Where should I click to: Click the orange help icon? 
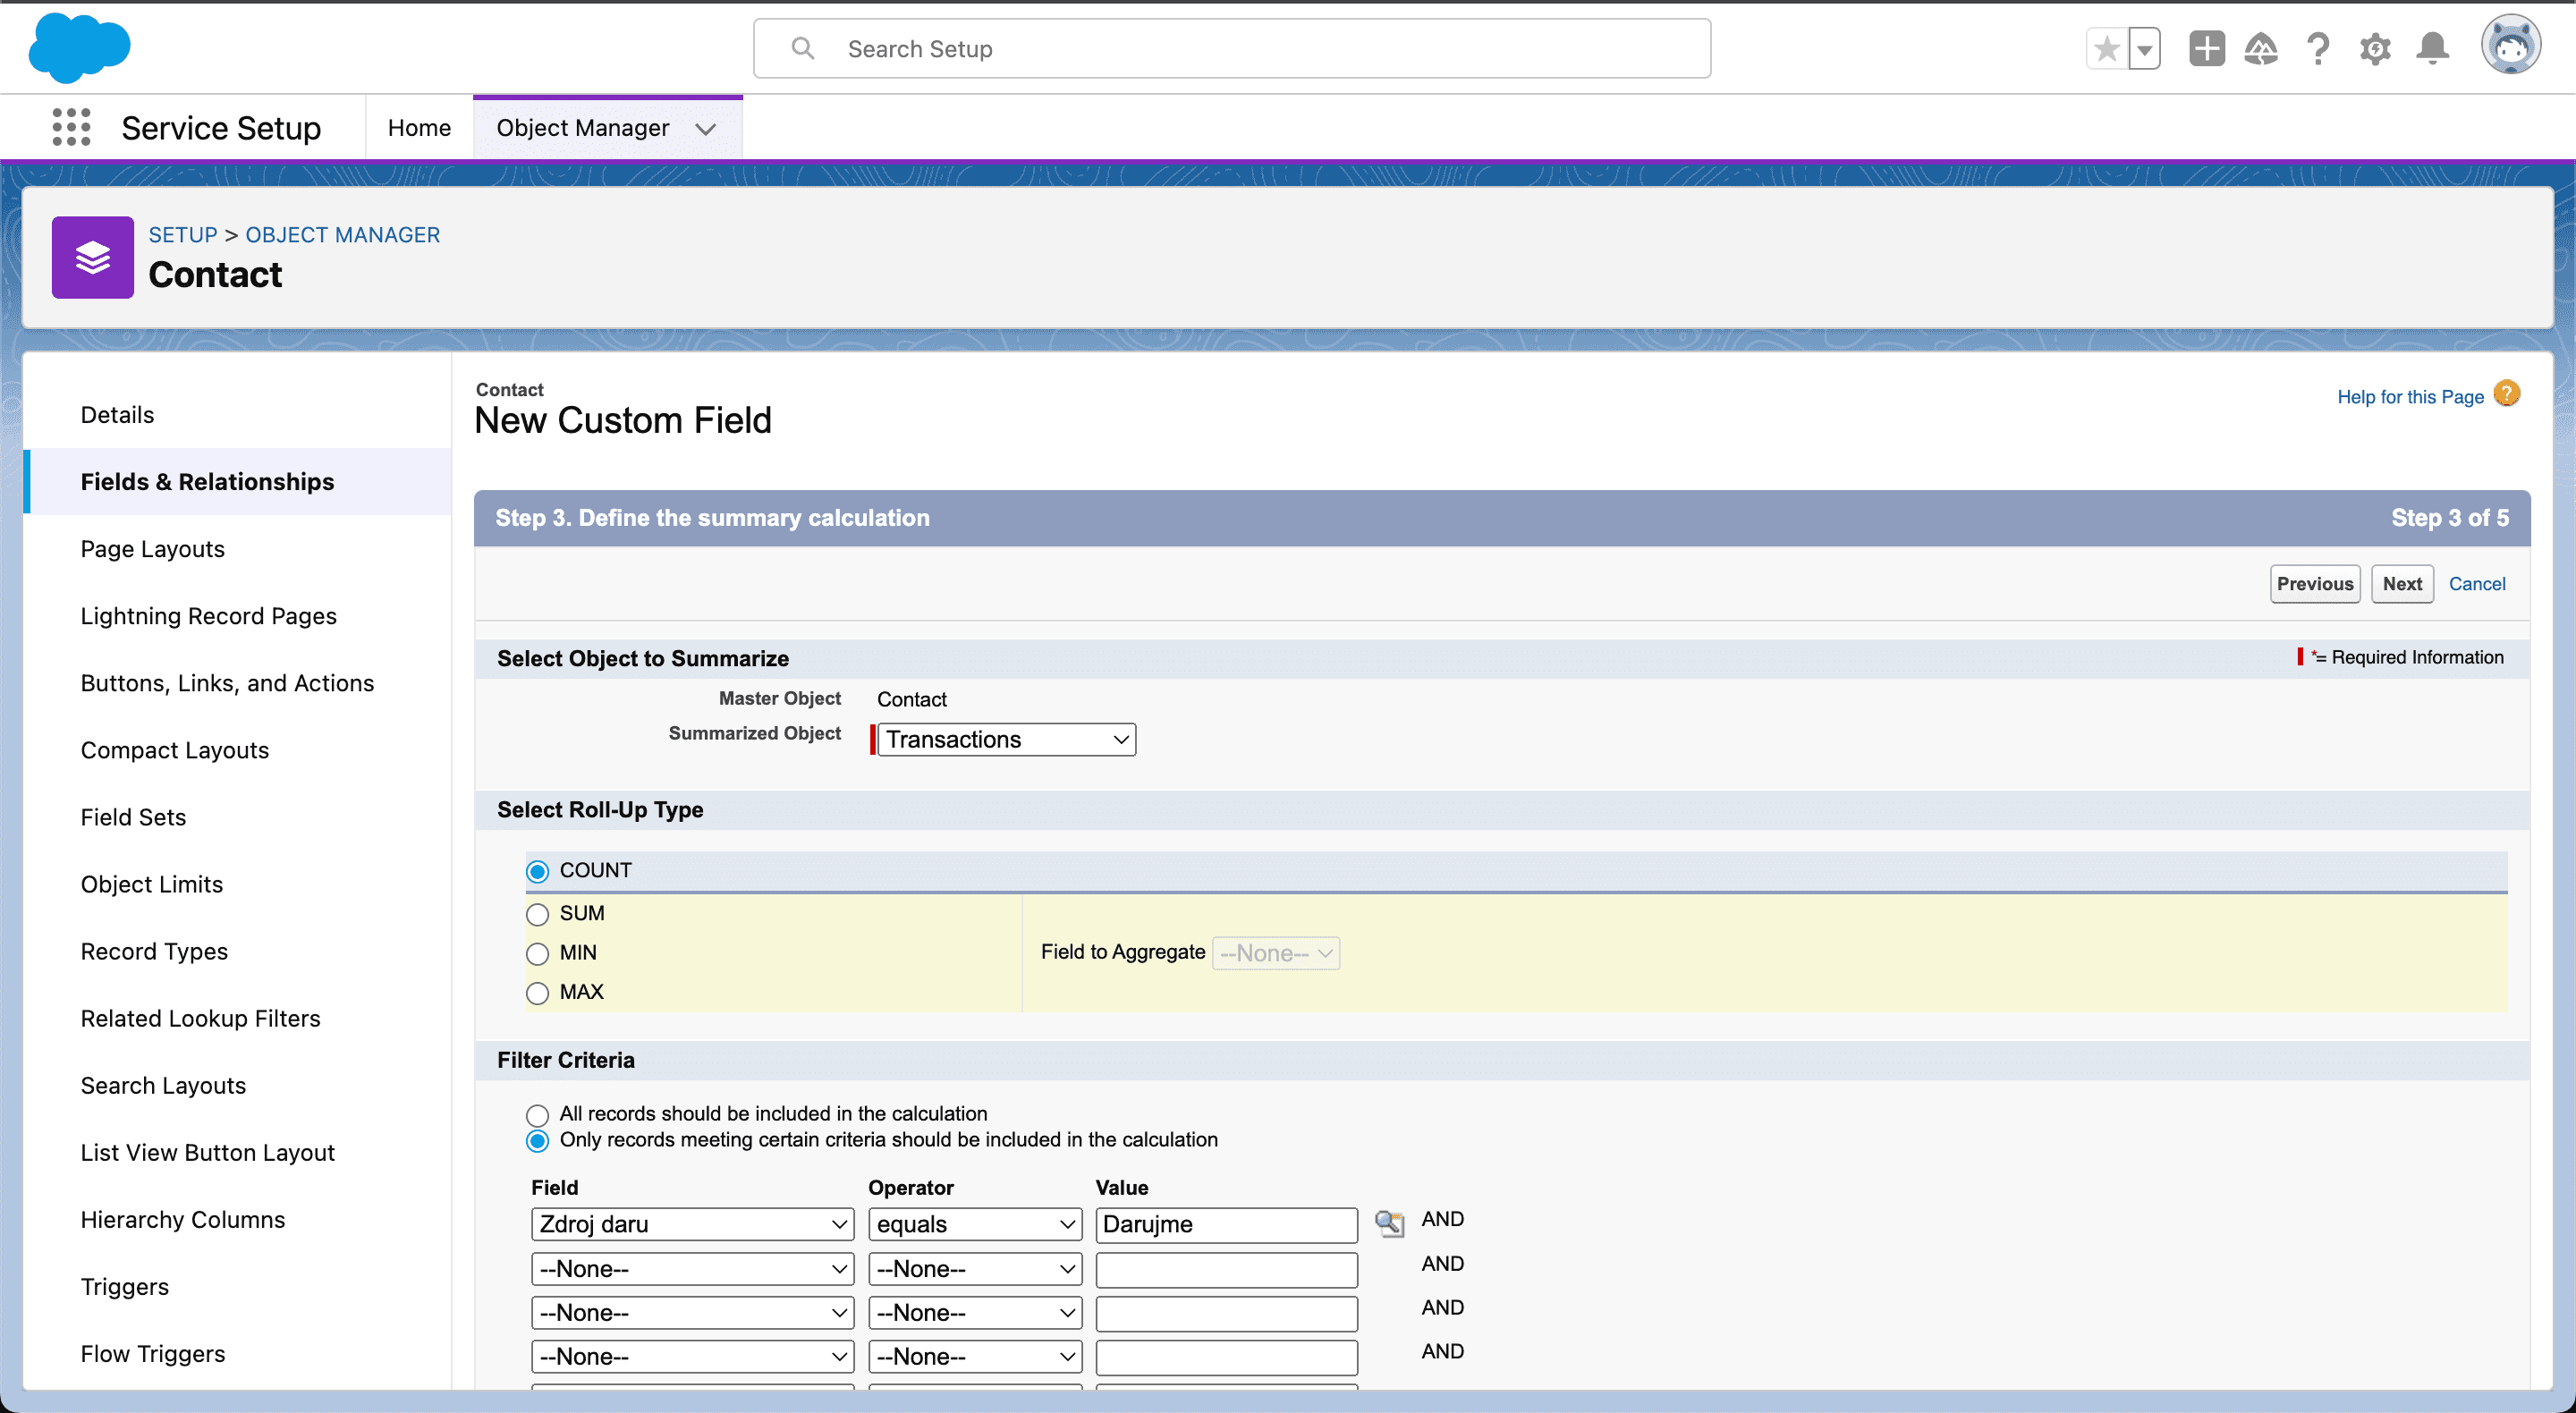[2506, 394]
